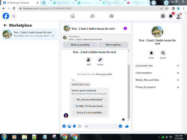Open a new browser tab
Image resolution: width=187 pixels, height=140 pixels.
44,3
